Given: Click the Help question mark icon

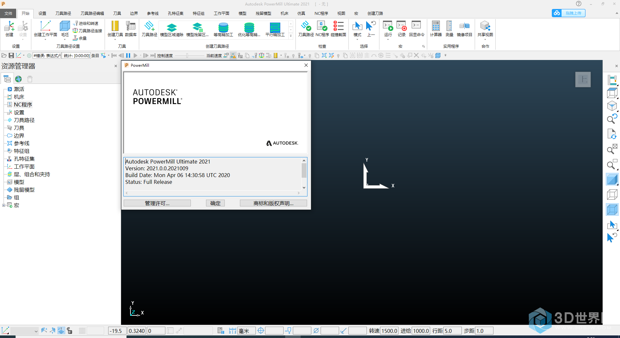Looking at the screenshot, I should [x=579, y=4].
